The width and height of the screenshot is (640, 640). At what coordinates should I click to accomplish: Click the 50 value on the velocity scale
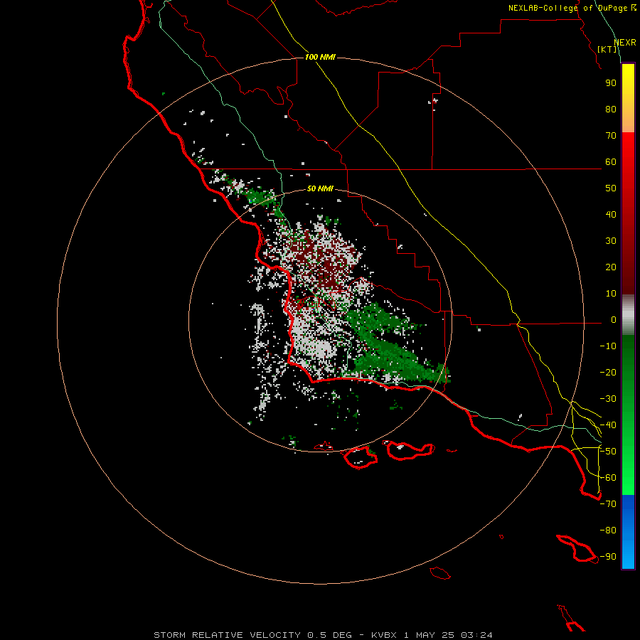pos(611,188)
